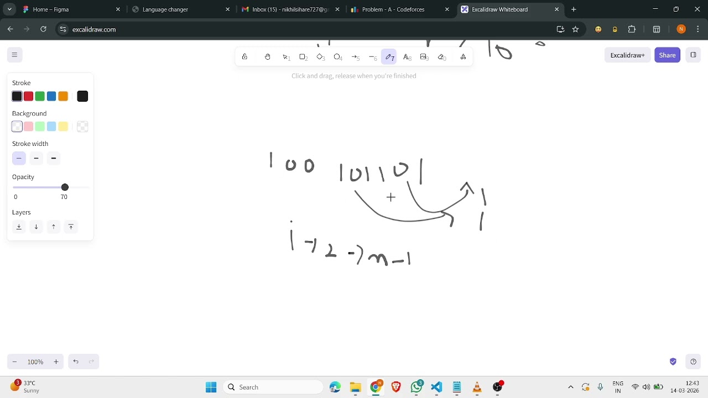708x398 pixels.
Task: Click the encryption shield icon
Action: (x=673, y=362)
